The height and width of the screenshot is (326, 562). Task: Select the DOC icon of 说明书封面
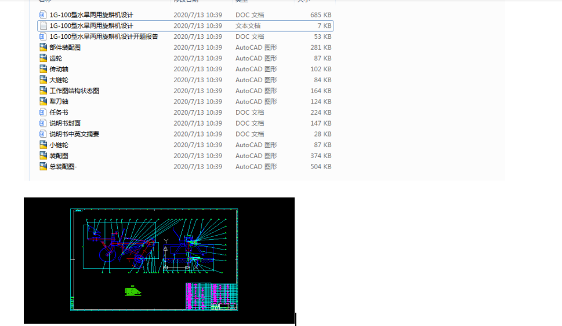(43, 123)
